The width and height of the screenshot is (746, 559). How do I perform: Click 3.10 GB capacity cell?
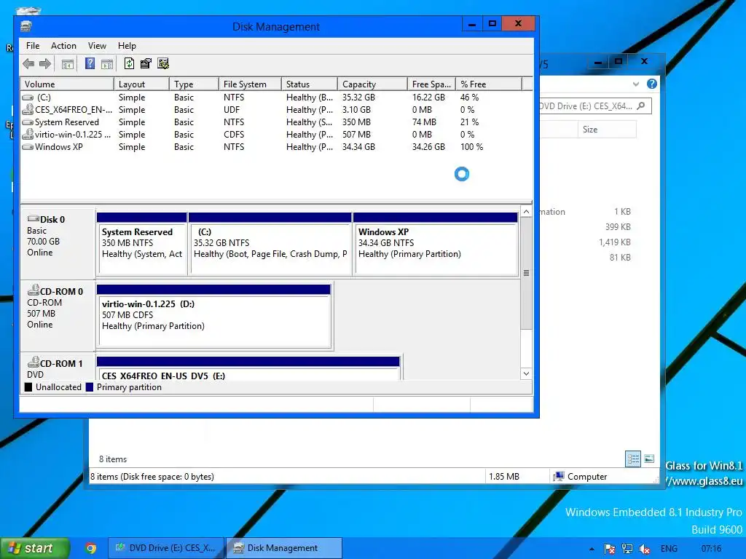[x=356, y=110]
